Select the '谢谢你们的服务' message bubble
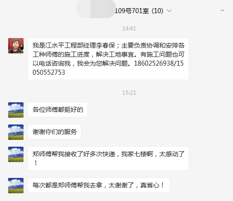Image resolution: width=233 pixels, height=201 pixels. (x=54, y=132)
